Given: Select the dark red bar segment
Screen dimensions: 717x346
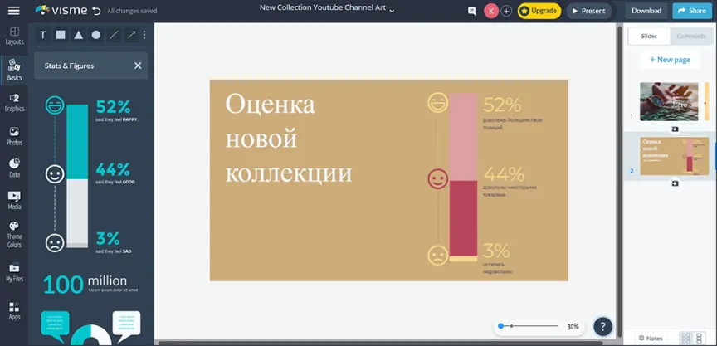Looking at the screenshot, I should (463, 218).
